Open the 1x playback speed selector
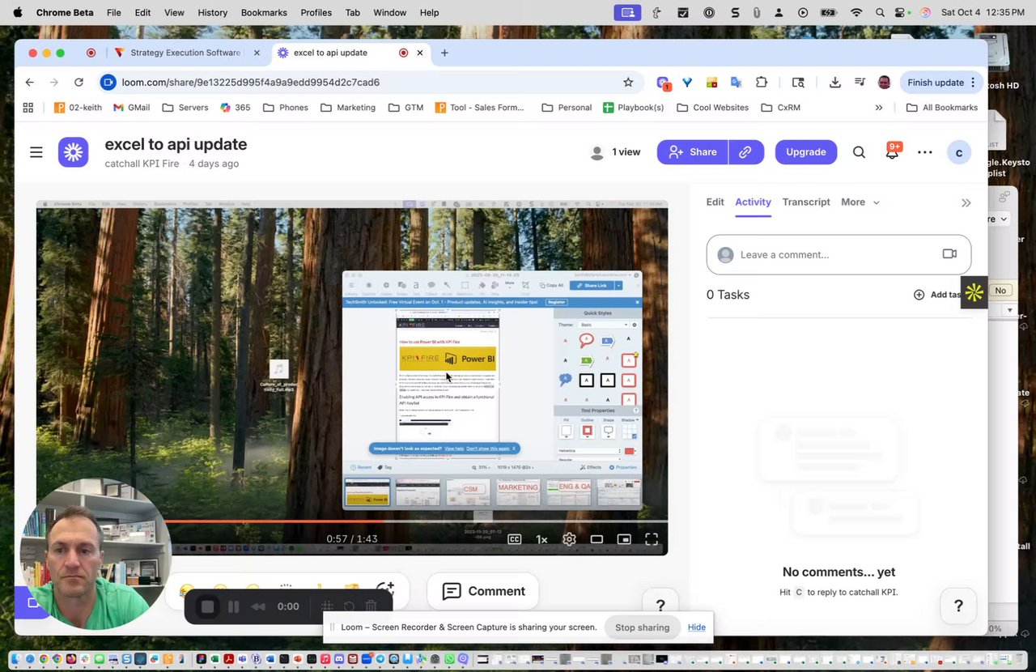This screenshot has height=672, width=1036. tap(541, 539)
